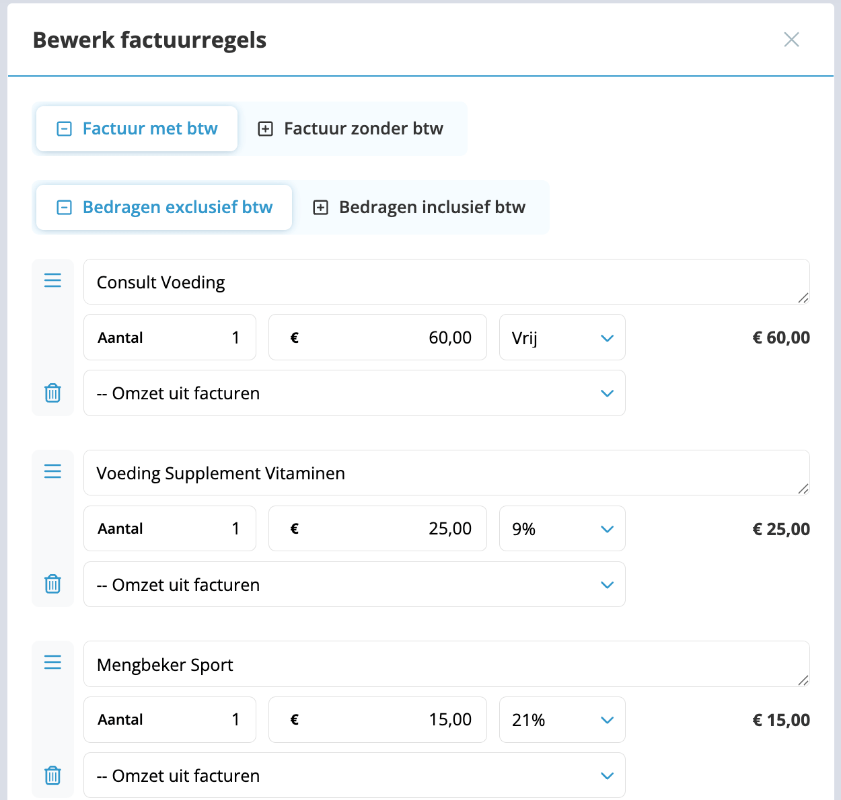The height and width of the screenshot is (800, 841).
Task: Remove the Mengbeker Sport invoice line
Action: (52, 775)
